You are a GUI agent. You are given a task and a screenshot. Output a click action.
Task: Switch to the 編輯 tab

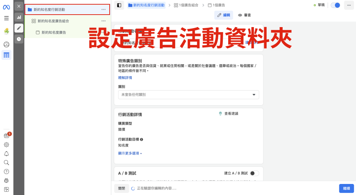[224, 15]
